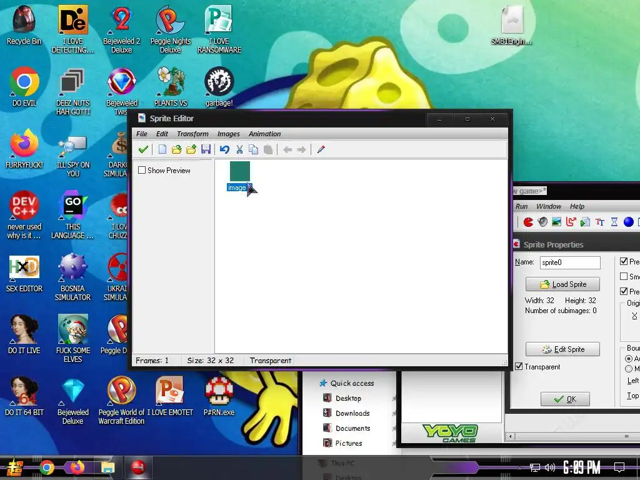Select the DEV C++ 'never used' desktop icon

(24, 215)
